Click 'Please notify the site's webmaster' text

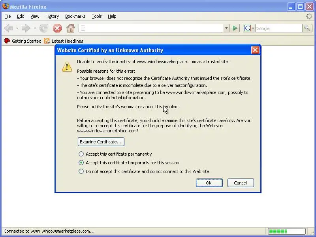pyautogui.click(x=128, y=107)
